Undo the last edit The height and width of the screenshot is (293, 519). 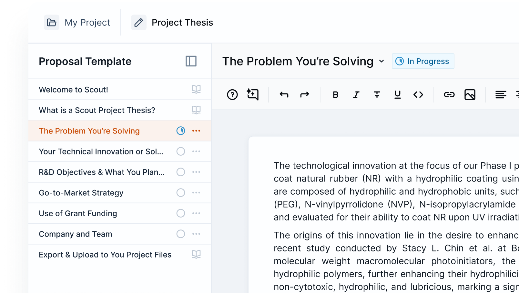pyautogui.click(x=284, y=94)
